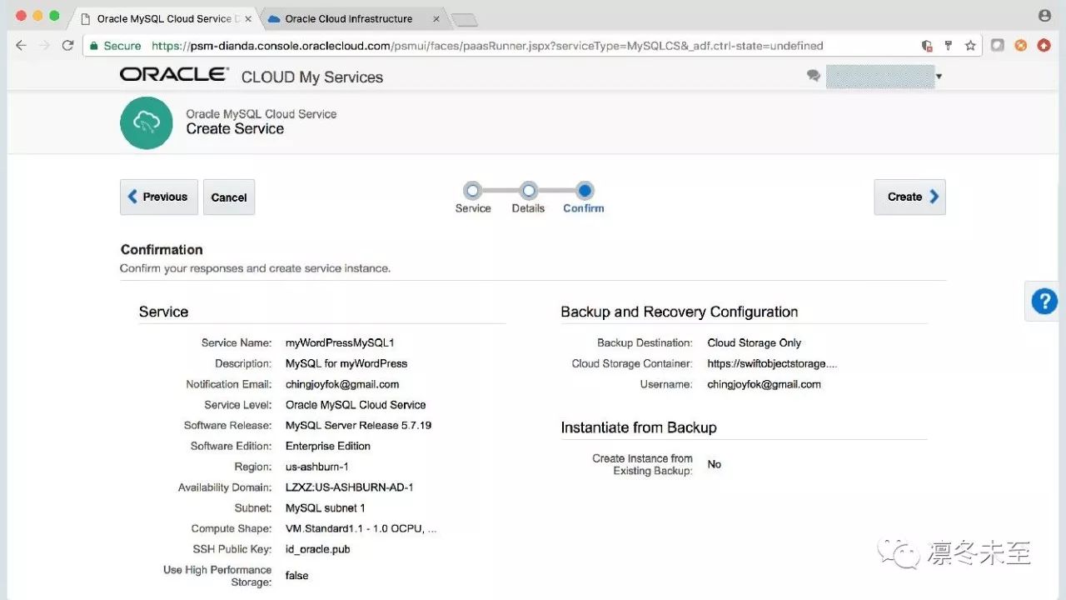Click the Create button
Viewport: 1066px width, 600px height.
point(910,197)
